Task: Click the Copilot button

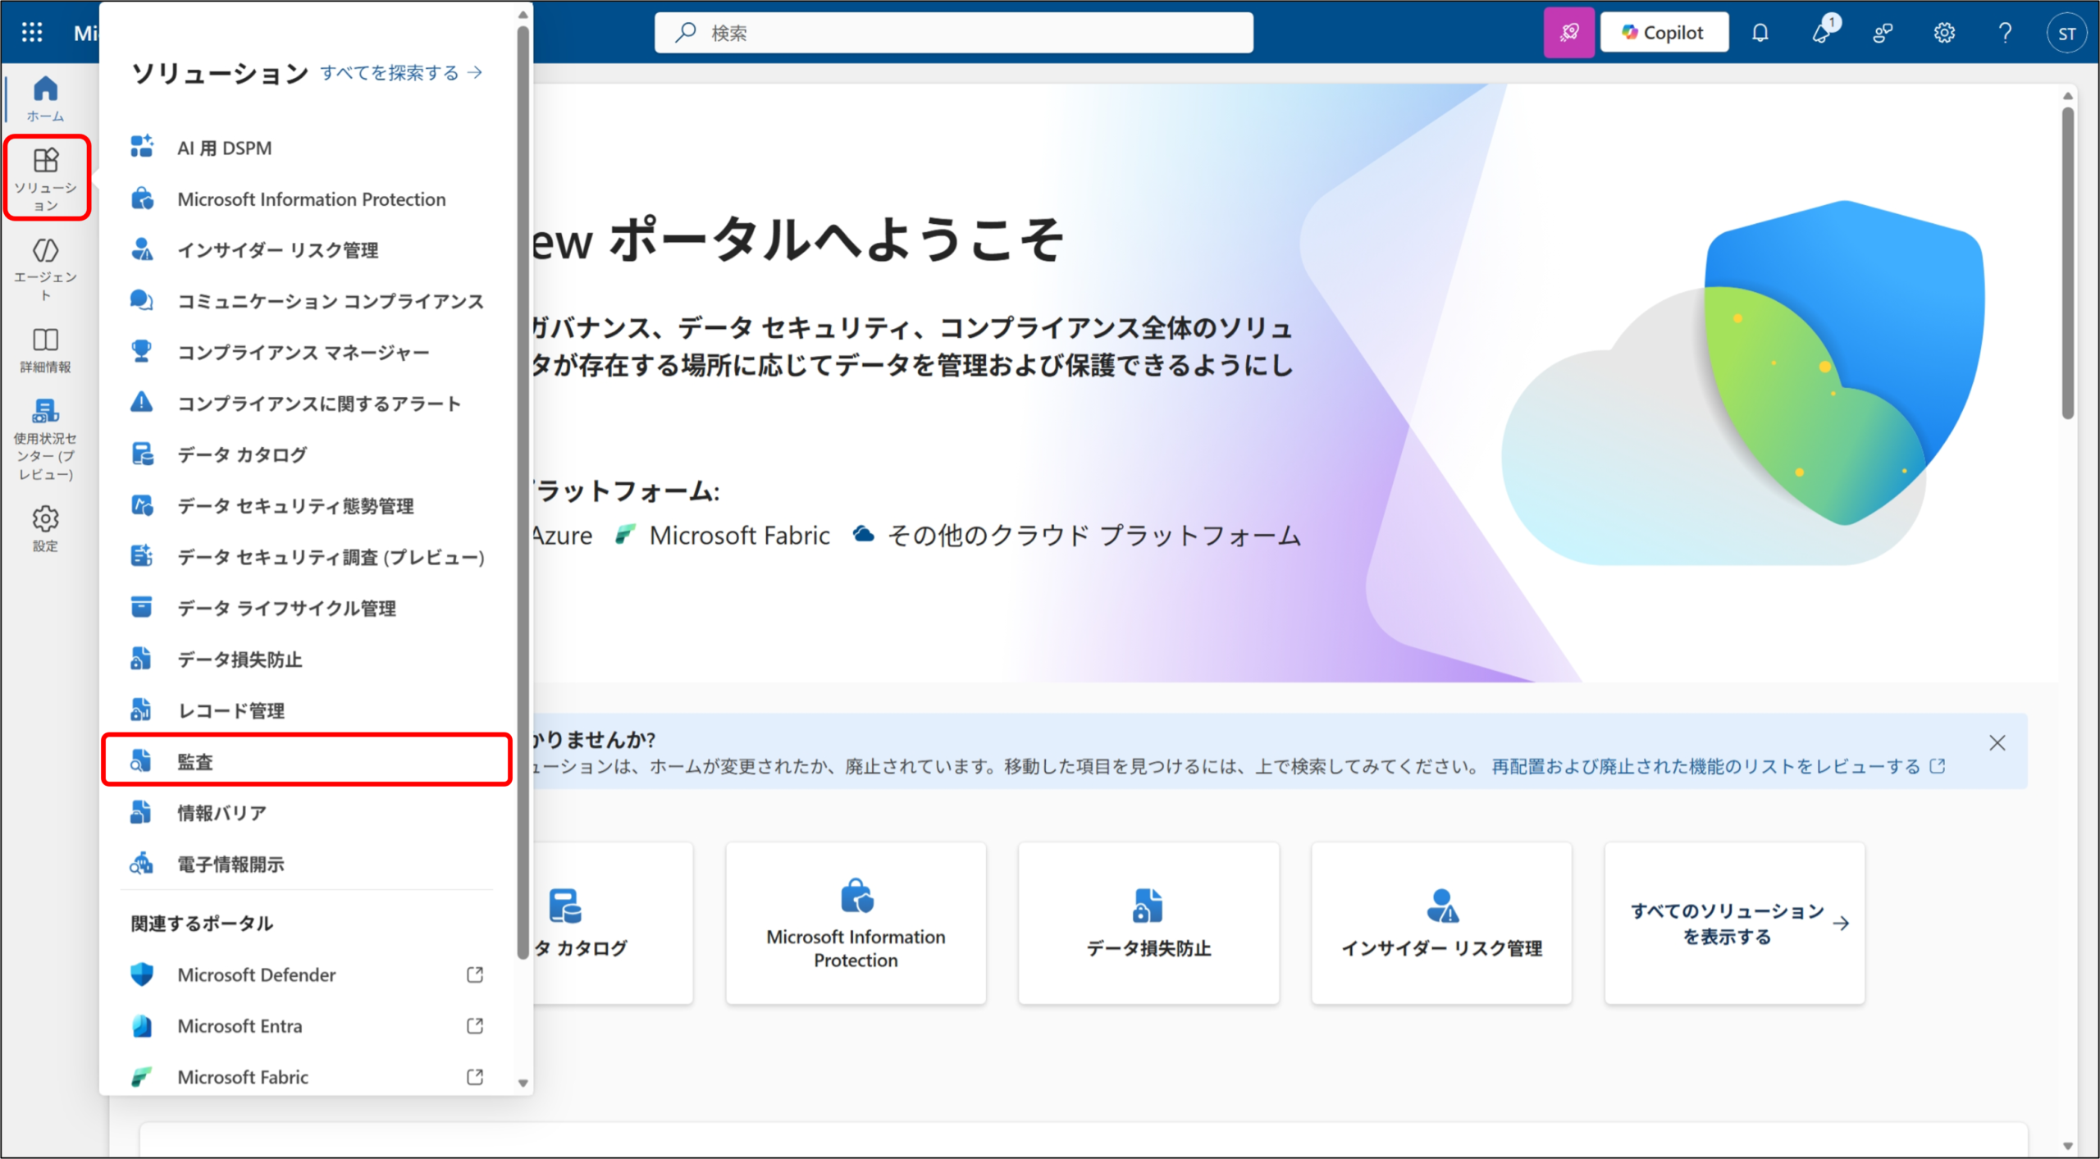Action: pos(1664,33)
